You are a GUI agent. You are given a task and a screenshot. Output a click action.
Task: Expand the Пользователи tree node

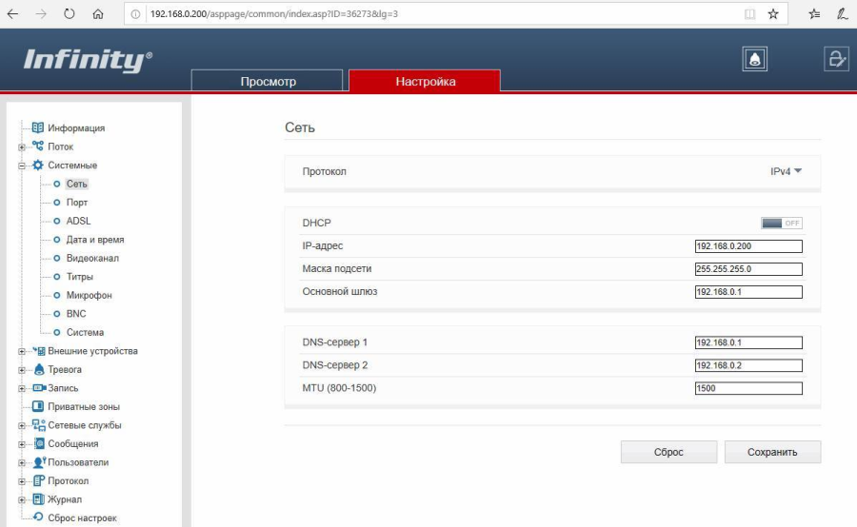pyautogui.click(x=22, y=462)
